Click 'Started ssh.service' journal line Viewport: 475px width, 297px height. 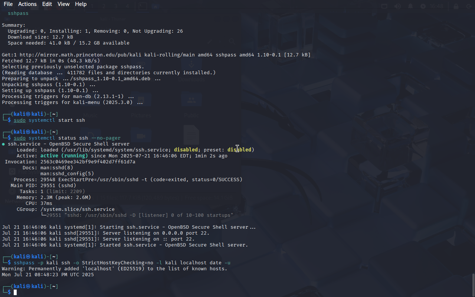pyautogui.click(x=125, y=245)
